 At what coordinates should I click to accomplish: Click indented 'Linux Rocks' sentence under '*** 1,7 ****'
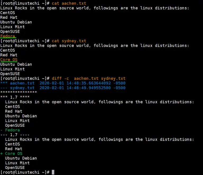[x=100, y=102]
